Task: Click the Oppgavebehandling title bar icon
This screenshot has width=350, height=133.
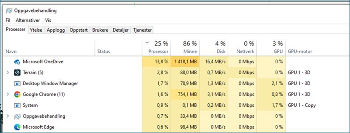Action: click(x=9, y=11)
